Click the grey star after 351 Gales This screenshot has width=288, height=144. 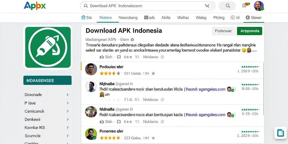click(153, 73)
